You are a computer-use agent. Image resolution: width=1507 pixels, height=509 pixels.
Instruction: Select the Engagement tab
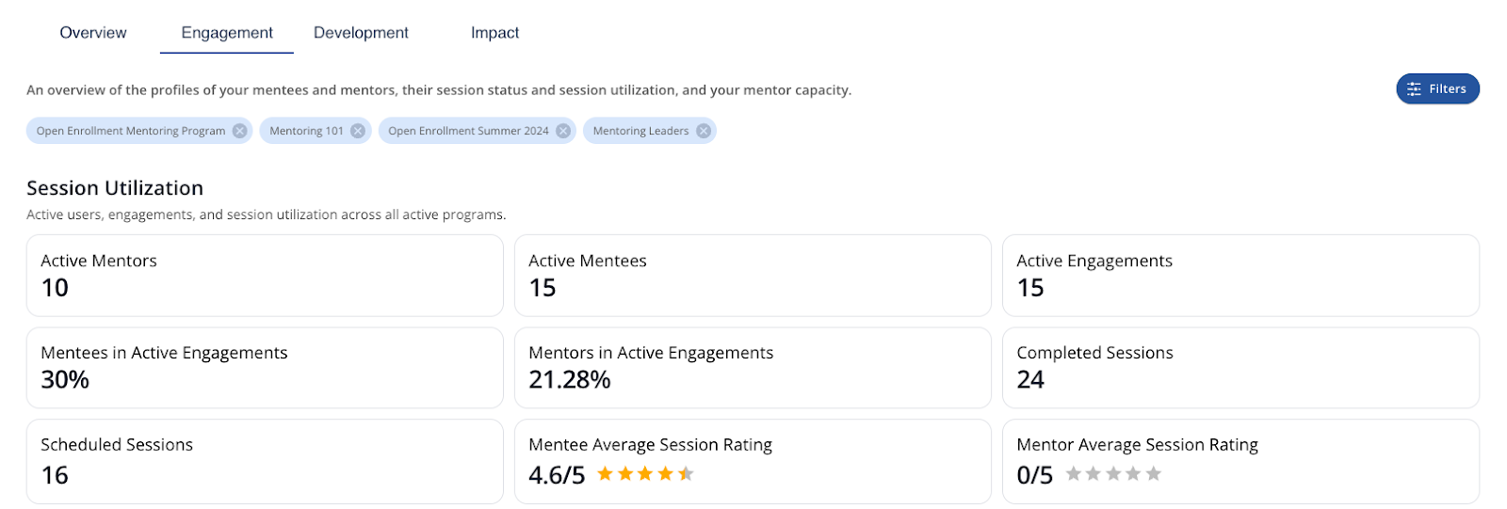pyautogui.click(x=227, y=33)
